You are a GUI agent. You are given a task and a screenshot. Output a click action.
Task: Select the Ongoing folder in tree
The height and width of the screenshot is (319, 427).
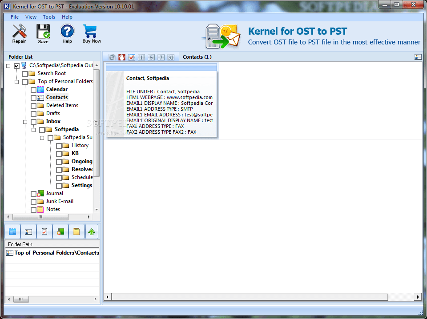[x=82, y=161]
